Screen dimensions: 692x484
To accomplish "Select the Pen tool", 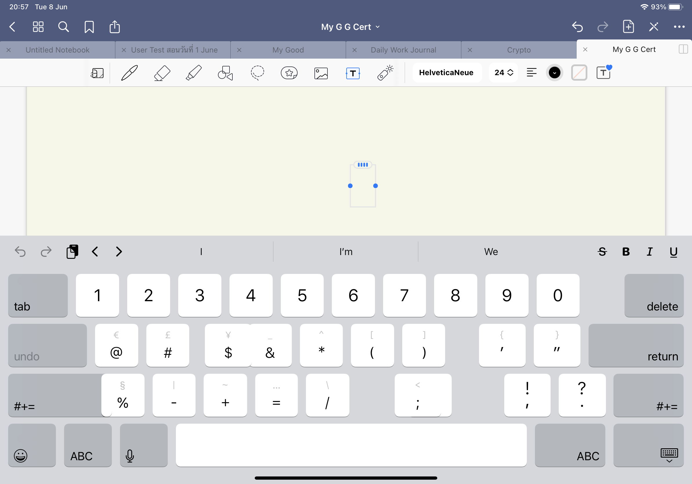I will pos(129,73).
